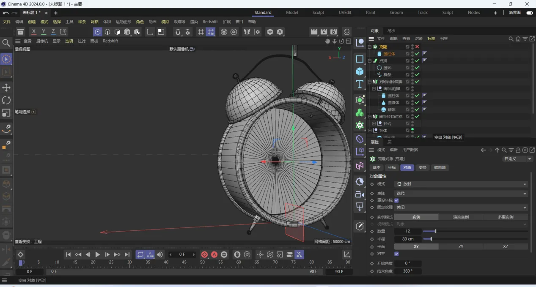Select the Rotate tool in left toolbar

tap(6, 100)
